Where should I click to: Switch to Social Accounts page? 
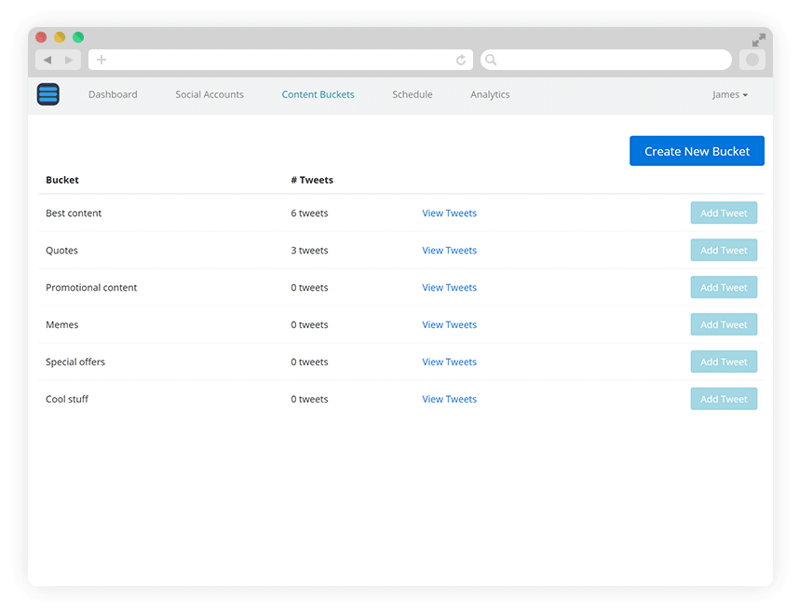pos(210,94)
